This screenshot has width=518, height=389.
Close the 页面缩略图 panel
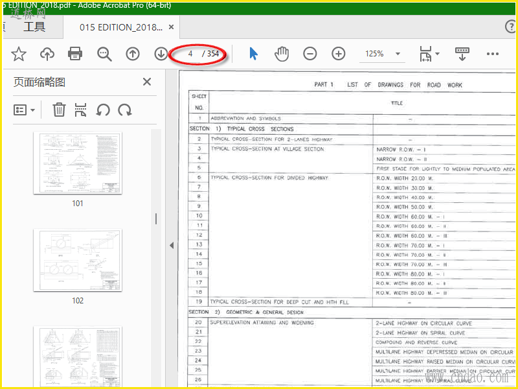(x=147, y=82)
